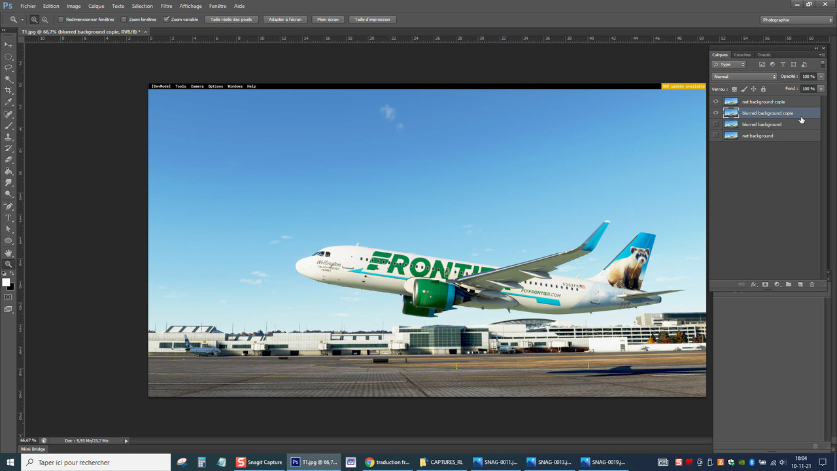The width and height of the screenshot is (837, 471).
Task: Select the Clone Stamp tool
Action: pos(9,137)
